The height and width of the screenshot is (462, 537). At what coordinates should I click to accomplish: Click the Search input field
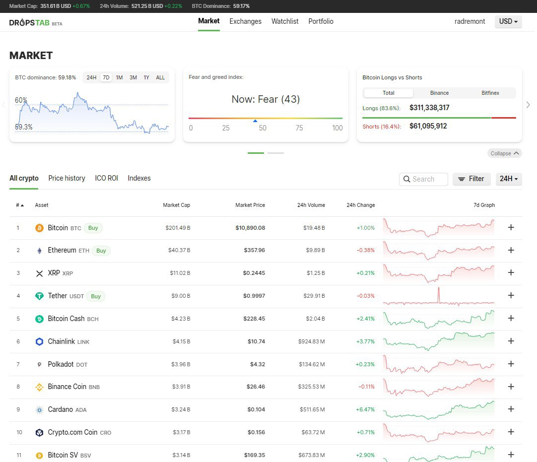click(x=423, y=179)
